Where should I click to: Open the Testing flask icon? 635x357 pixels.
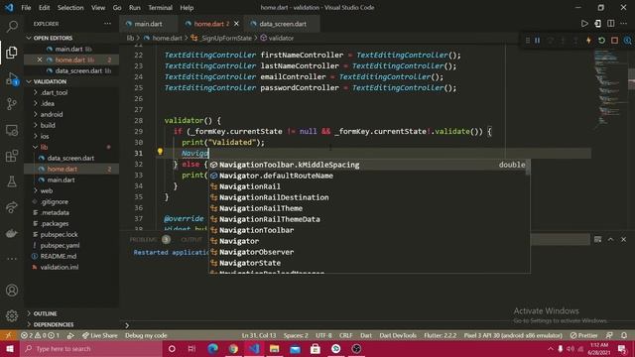tap(12, 181)
